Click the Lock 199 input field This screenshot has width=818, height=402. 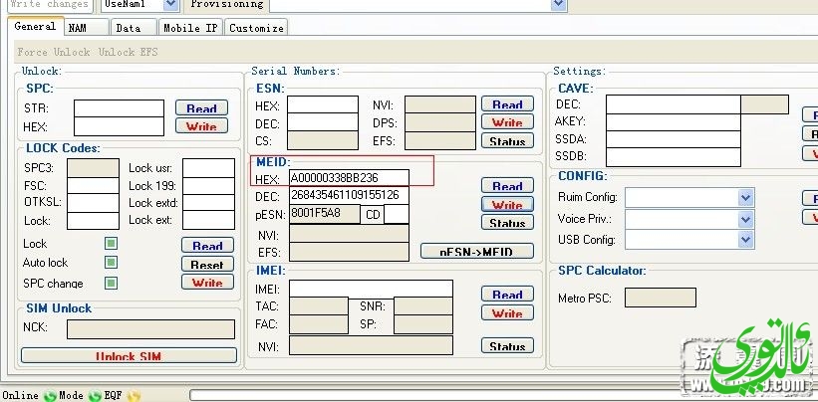[208, 186]
